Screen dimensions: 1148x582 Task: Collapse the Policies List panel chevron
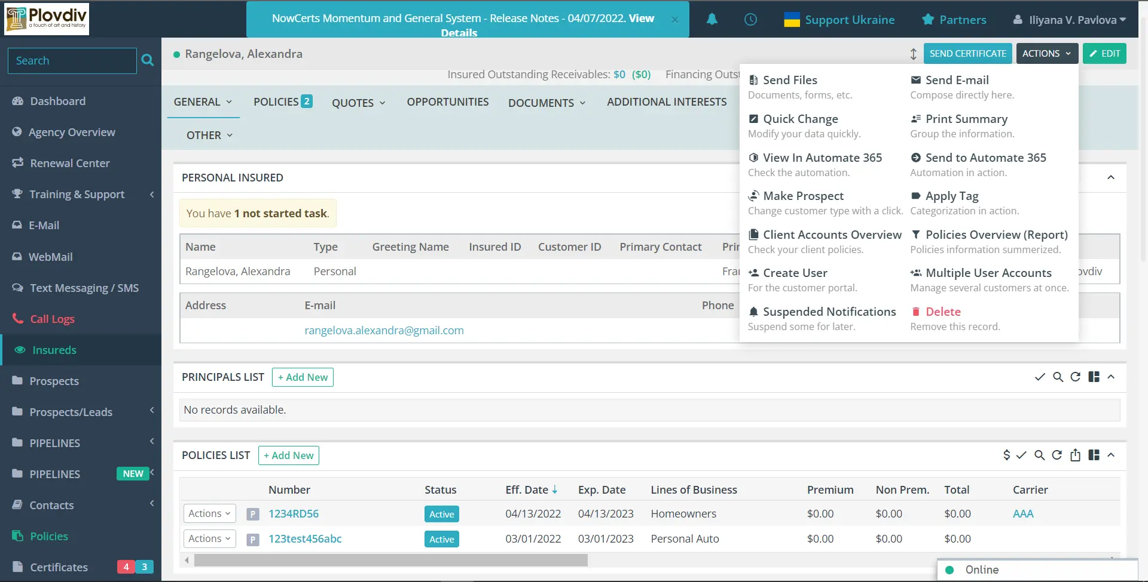[x=1112, y=455]
